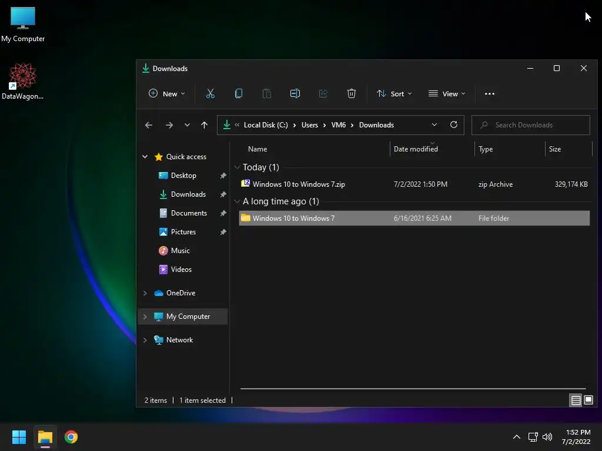
Task: Click the Rename icon in toolbar
Action: [295, 93]
